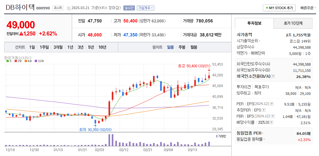Click the 52주최고 value 58,900
Image resolution: width=319 pixels, height=156 pixels.
292,94
